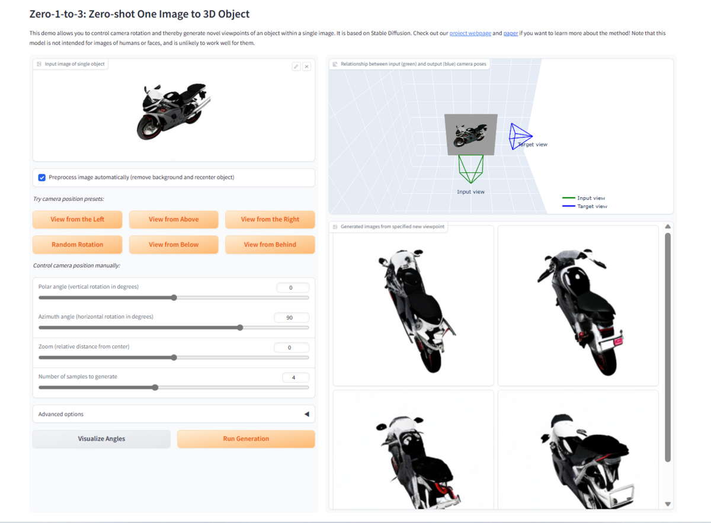This screenshot has height=523, width=711.
Task: Click the image icon beside 'Input image of single object'
Action: (39, 63)
